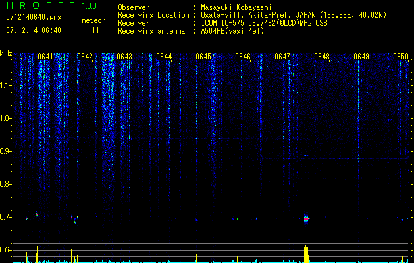414x263 pixels.
Task: Click the 'Receiving Location' label
Action: [153, 15]
